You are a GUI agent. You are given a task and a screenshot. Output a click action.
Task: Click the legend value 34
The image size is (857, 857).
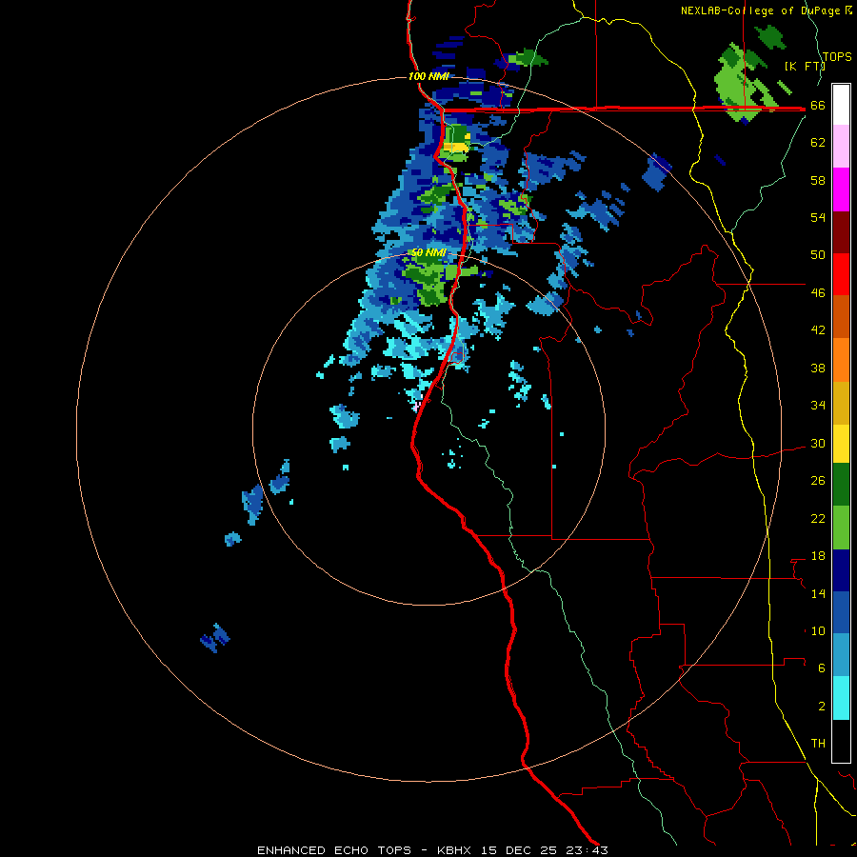coord(818,406)
